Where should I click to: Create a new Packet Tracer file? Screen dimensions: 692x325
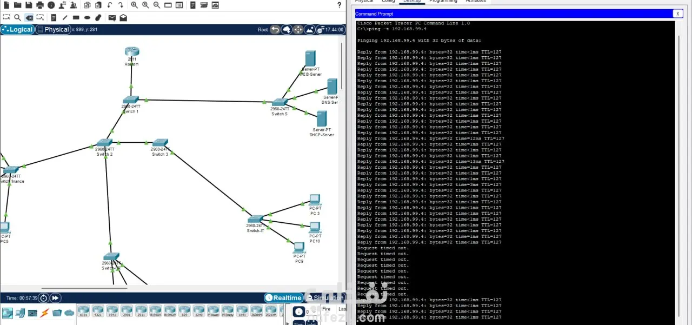click(x=6, y=5)
